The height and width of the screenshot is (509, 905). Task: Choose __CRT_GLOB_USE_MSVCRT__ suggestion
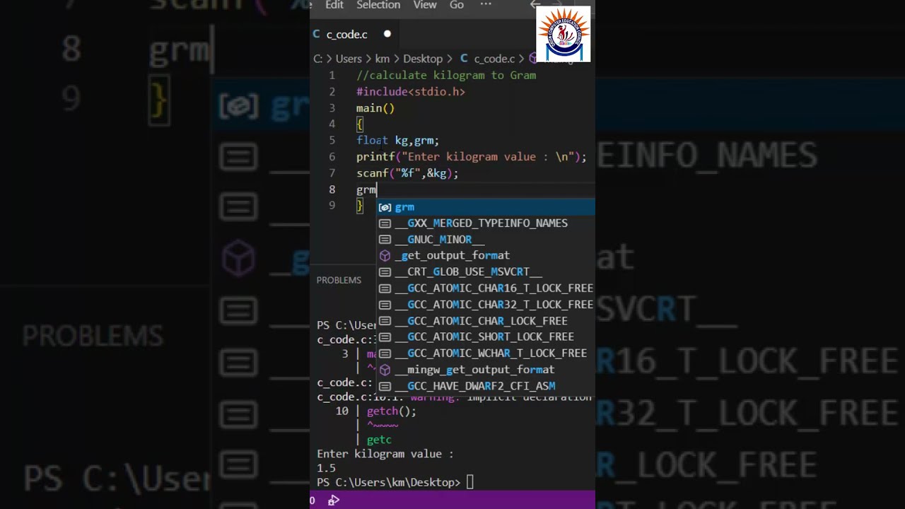tap(486, 272)
